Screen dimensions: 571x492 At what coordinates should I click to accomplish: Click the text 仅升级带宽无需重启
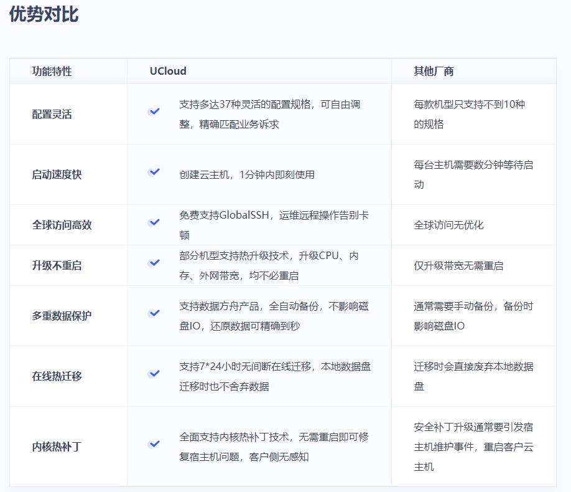pyautogui.click(x=458, y=265)
